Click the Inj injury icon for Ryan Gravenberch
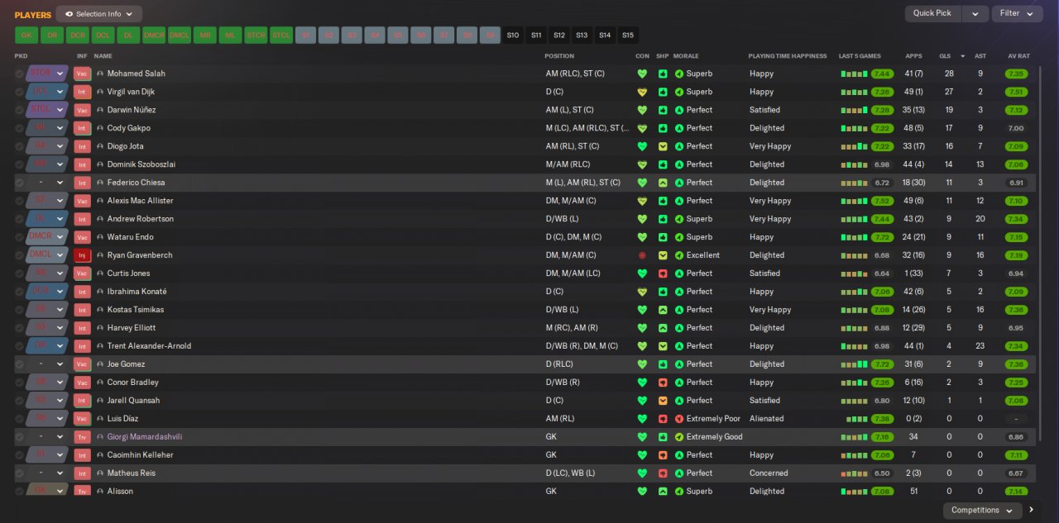Screen dimensions: 1059x523 pyautogui.click(x=82, y=255)
